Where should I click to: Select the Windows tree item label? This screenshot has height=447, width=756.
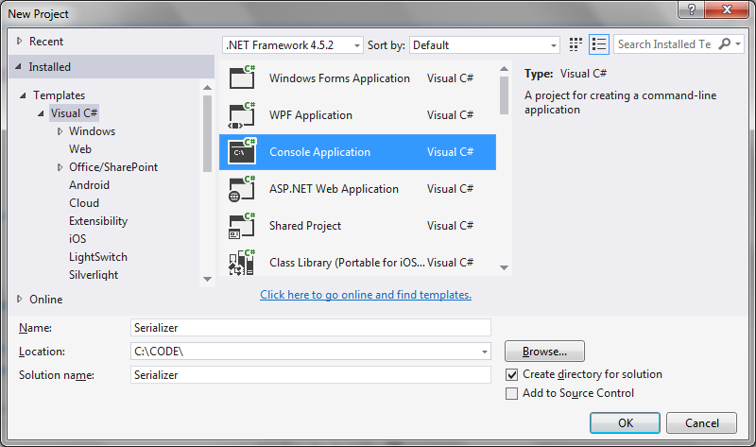tap(92, 131)
